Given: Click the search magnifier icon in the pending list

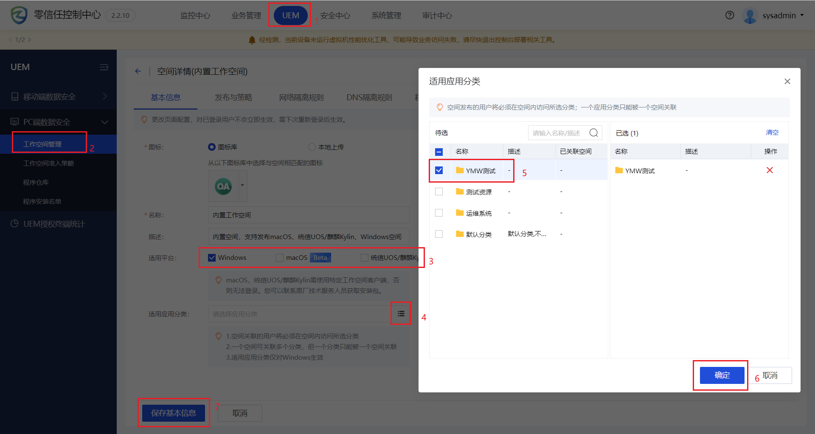Looking at the screenshot, I should tap(593, 133).
